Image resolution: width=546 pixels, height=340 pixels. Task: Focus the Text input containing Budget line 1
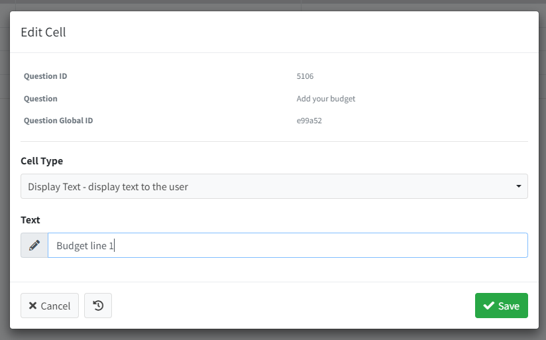click(288, 245)
